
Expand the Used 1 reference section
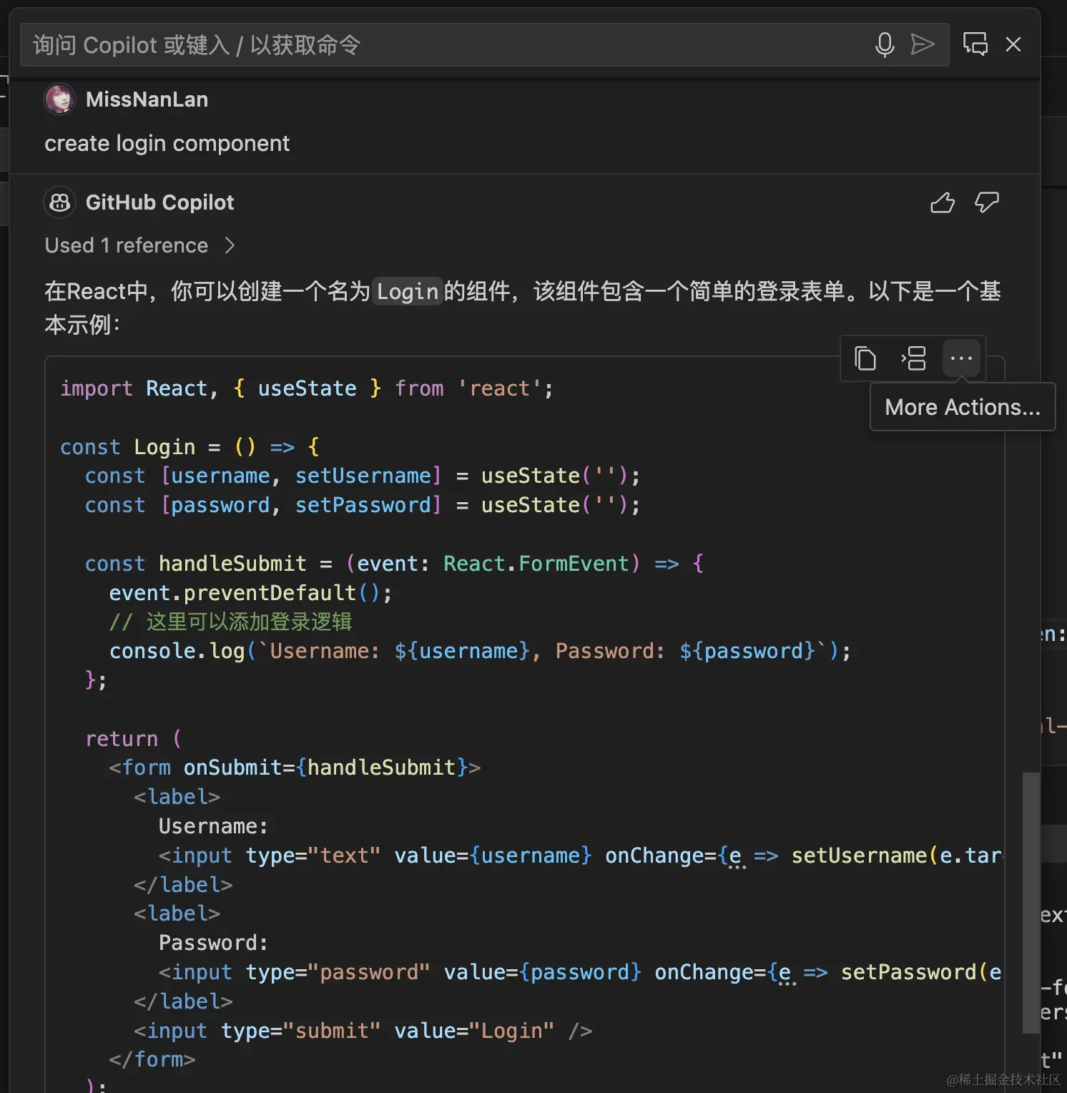(139, 245)
